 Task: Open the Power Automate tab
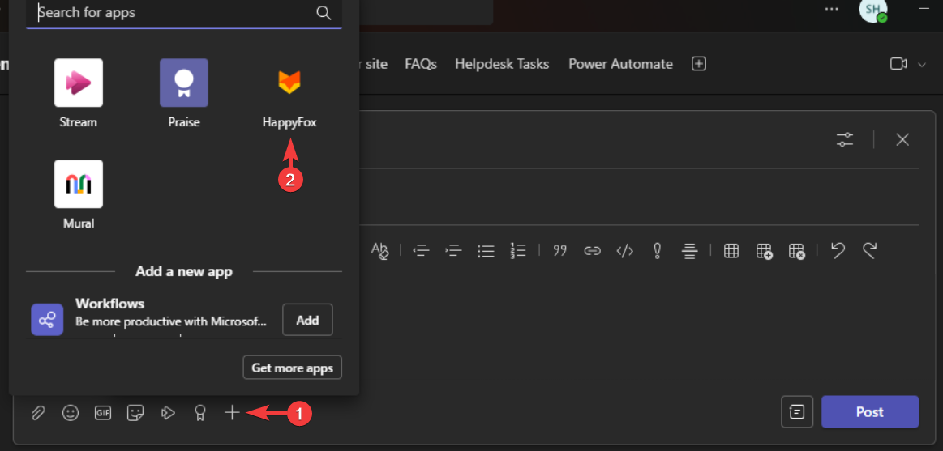pos(620,64)
